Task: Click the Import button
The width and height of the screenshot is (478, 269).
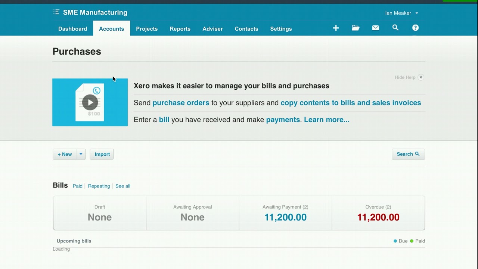Action: 102,154
